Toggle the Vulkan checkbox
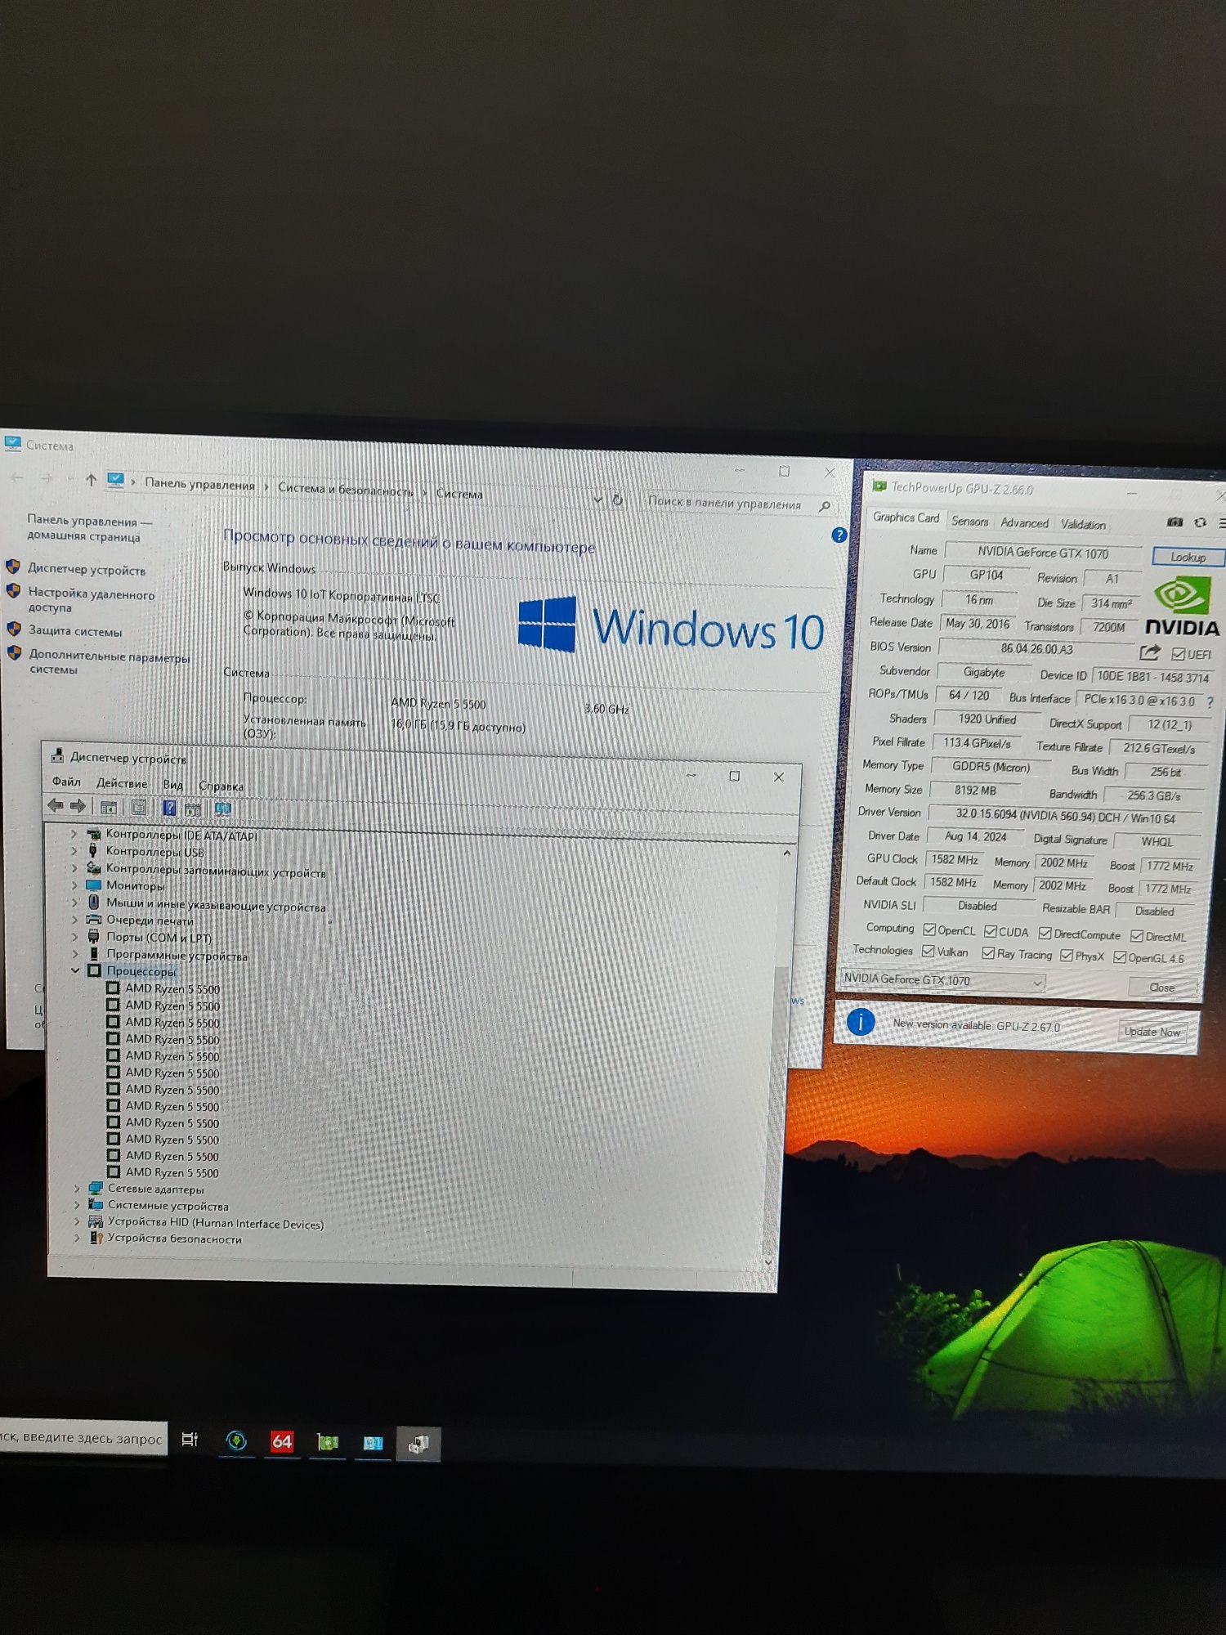The width and height of the screenshot is (1226, 1635). [x=928, y=952]
